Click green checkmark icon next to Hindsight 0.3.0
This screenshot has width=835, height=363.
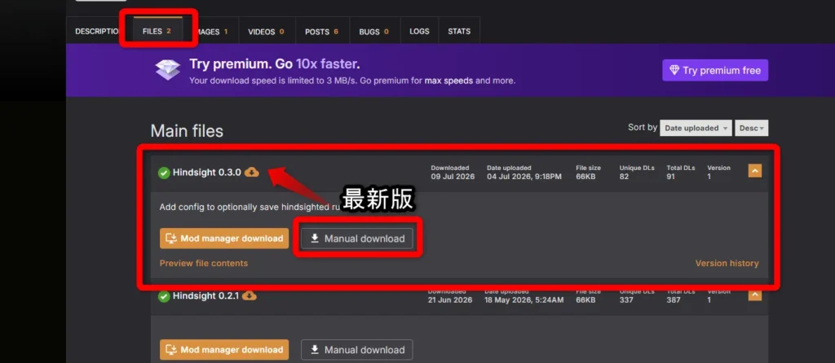164,173
